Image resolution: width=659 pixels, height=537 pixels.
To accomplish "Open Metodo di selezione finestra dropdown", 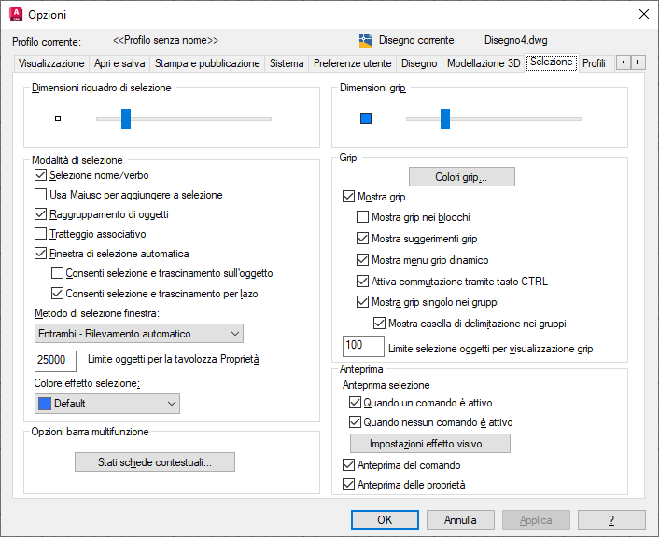I will pos(139,334).
